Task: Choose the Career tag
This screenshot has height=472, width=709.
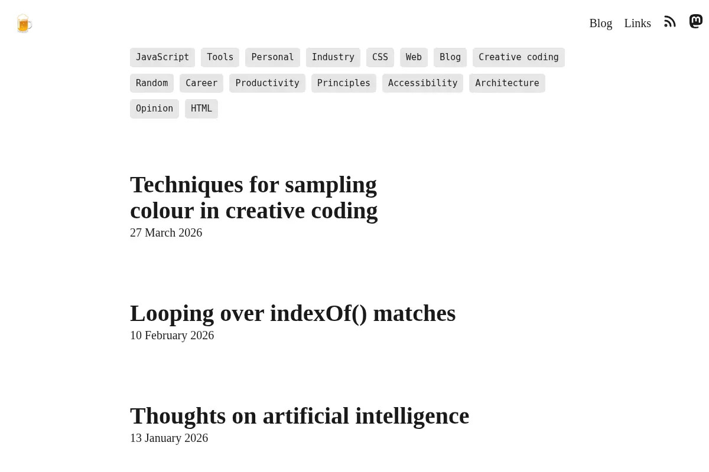Action: click(x=201, y=83)
